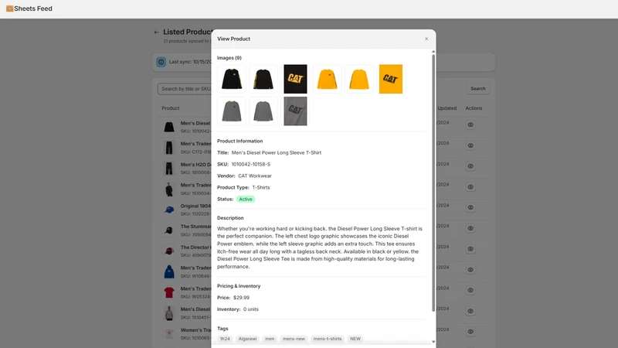Close the View Product dialog
The image size is (618, 348).
[x=426, y=39]
